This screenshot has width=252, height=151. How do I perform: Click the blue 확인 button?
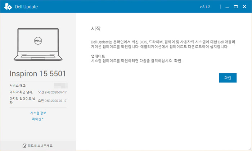coord(228,78)
